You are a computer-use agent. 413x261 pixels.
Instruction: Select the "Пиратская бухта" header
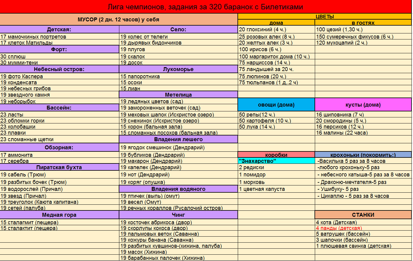pyautogui.click(x=59, y=167)
